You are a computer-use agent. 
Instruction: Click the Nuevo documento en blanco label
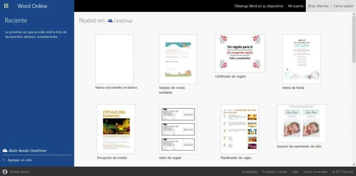point(116,88)
